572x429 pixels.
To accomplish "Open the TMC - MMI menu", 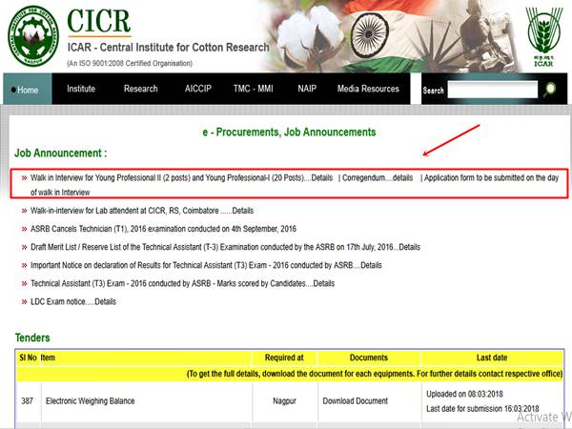I will (254, 89).
